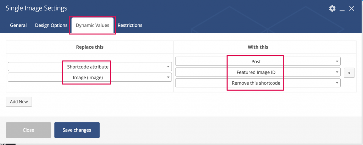
Task: Click the With this column header
Action: (258, 47)
